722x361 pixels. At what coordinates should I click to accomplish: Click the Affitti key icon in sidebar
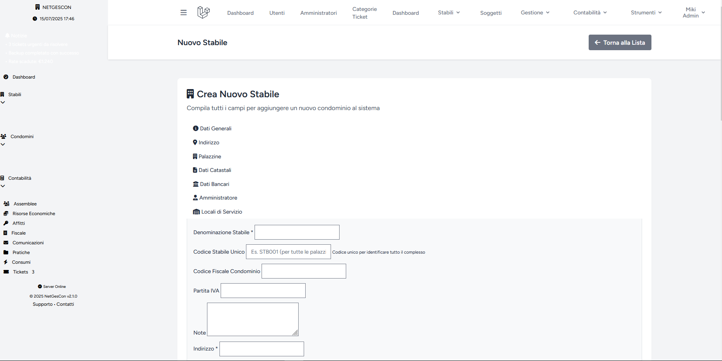6,223
